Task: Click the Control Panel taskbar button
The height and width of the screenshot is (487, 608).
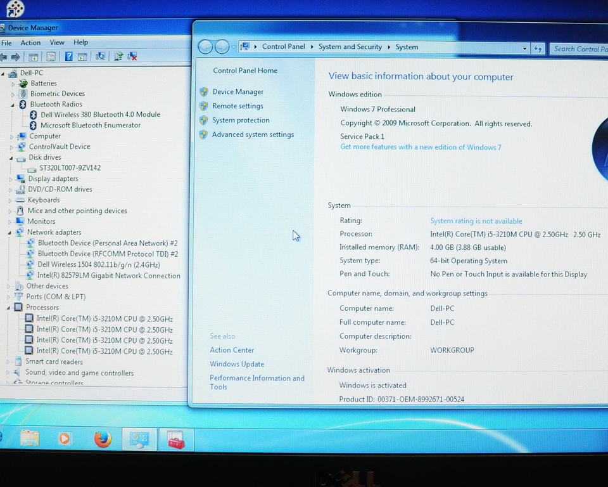Action: (139, 439)
